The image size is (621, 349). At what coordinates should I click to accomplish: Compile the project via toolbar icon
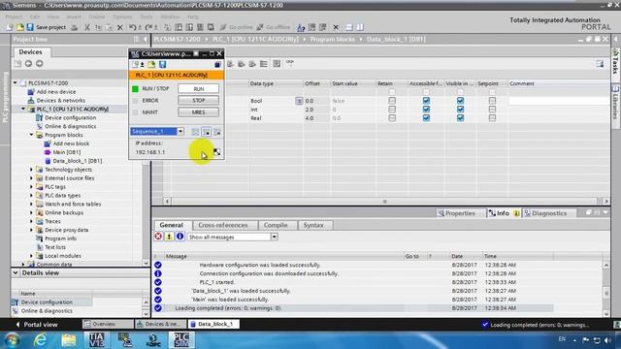click(x=168, y=27)
